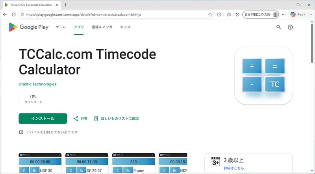Click the Google Play logo
Image resolution: width=315 pixels, height=174 pixels.
28,27
